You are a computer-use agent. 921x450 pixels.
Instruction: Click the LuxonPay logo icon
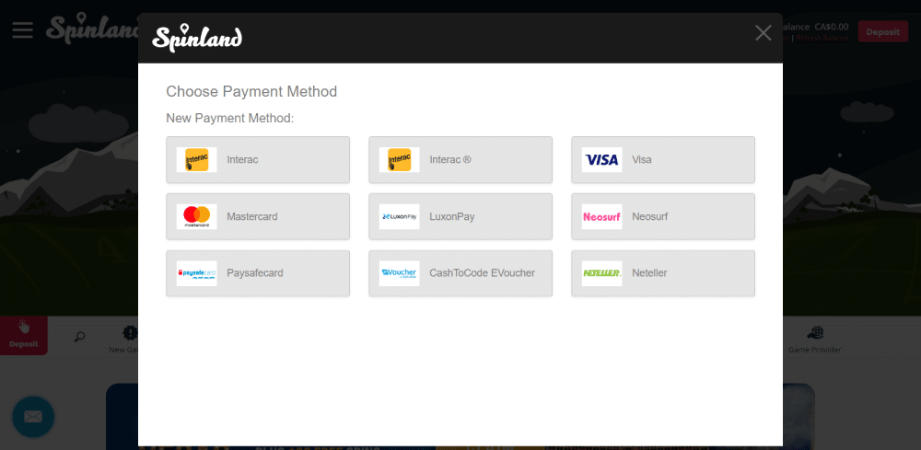[x=400, y=216]
